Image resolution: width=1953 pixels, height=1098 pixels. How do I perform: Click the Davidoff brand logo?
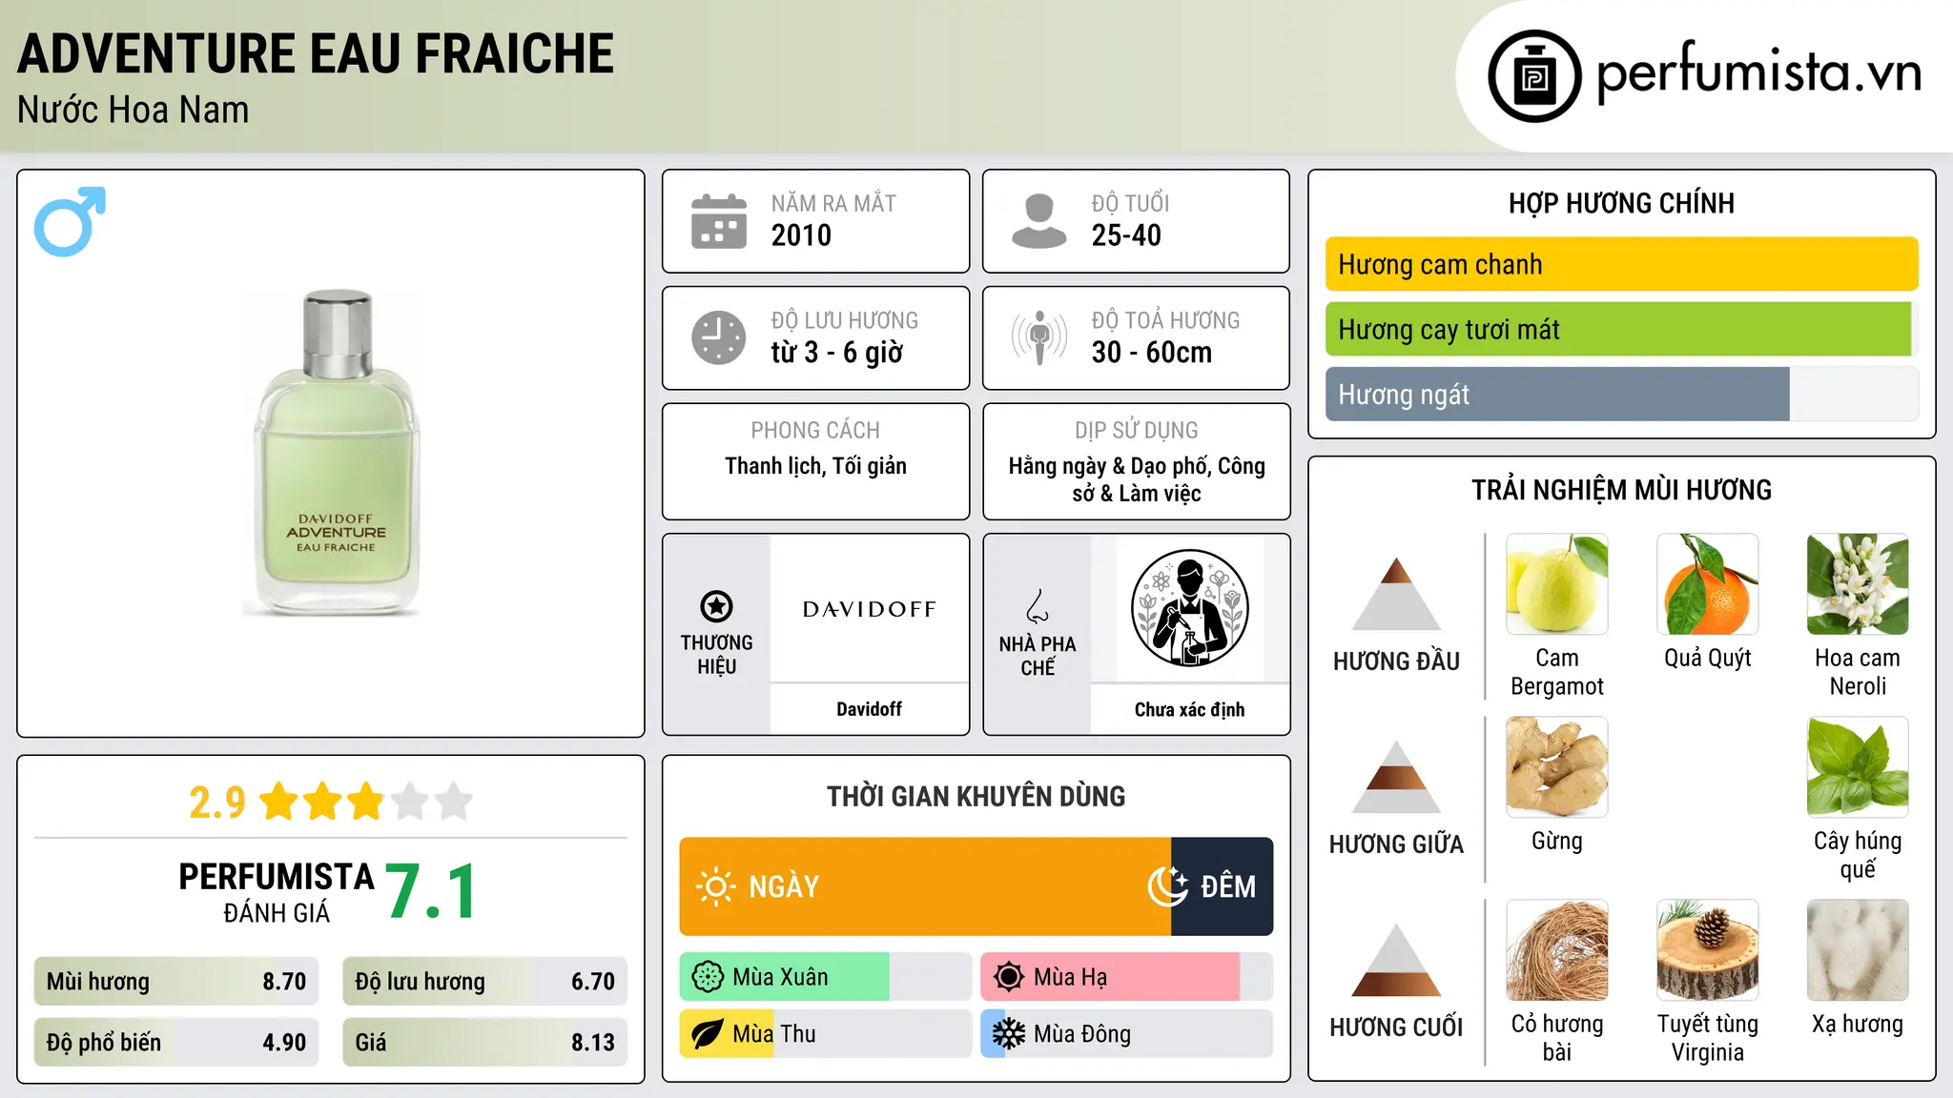coord(870,609)
